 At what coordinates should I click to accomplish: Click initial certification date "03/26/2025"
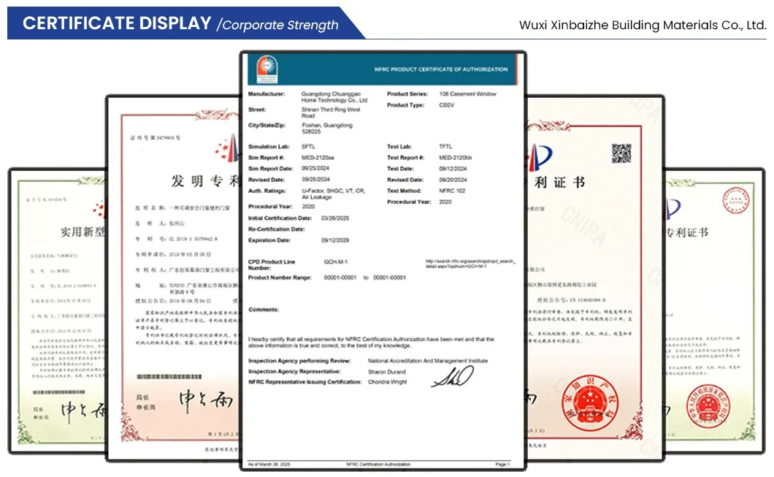pos(335,218)
